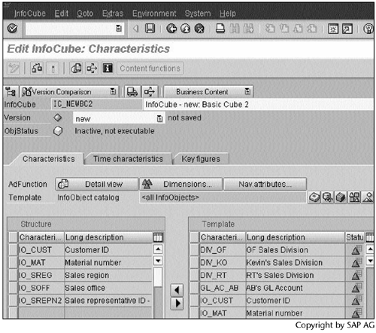The width and height of the screenshot is (376, 333).
Task: Click the <all InfoObjects> template field
Action: point(223,197)
